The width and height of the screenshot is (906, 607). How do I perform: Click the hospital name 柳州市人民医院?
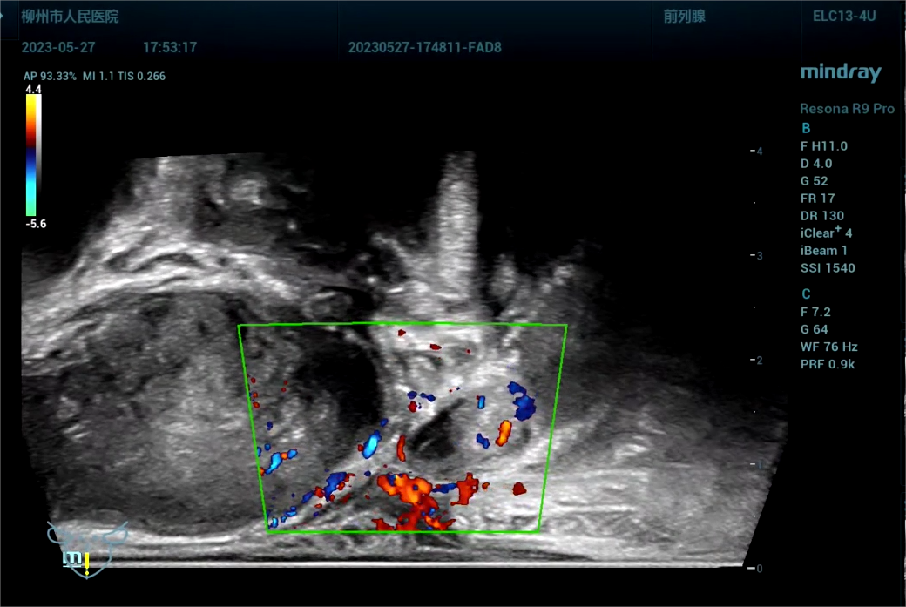tap(70, 17)
